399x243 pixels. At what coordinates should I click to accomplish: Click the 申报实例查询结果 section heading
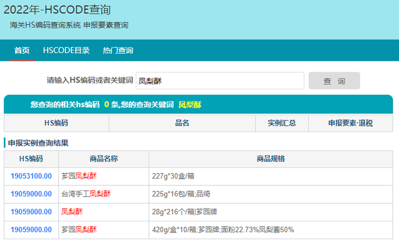pyautogui.click(x=38, y=143)
